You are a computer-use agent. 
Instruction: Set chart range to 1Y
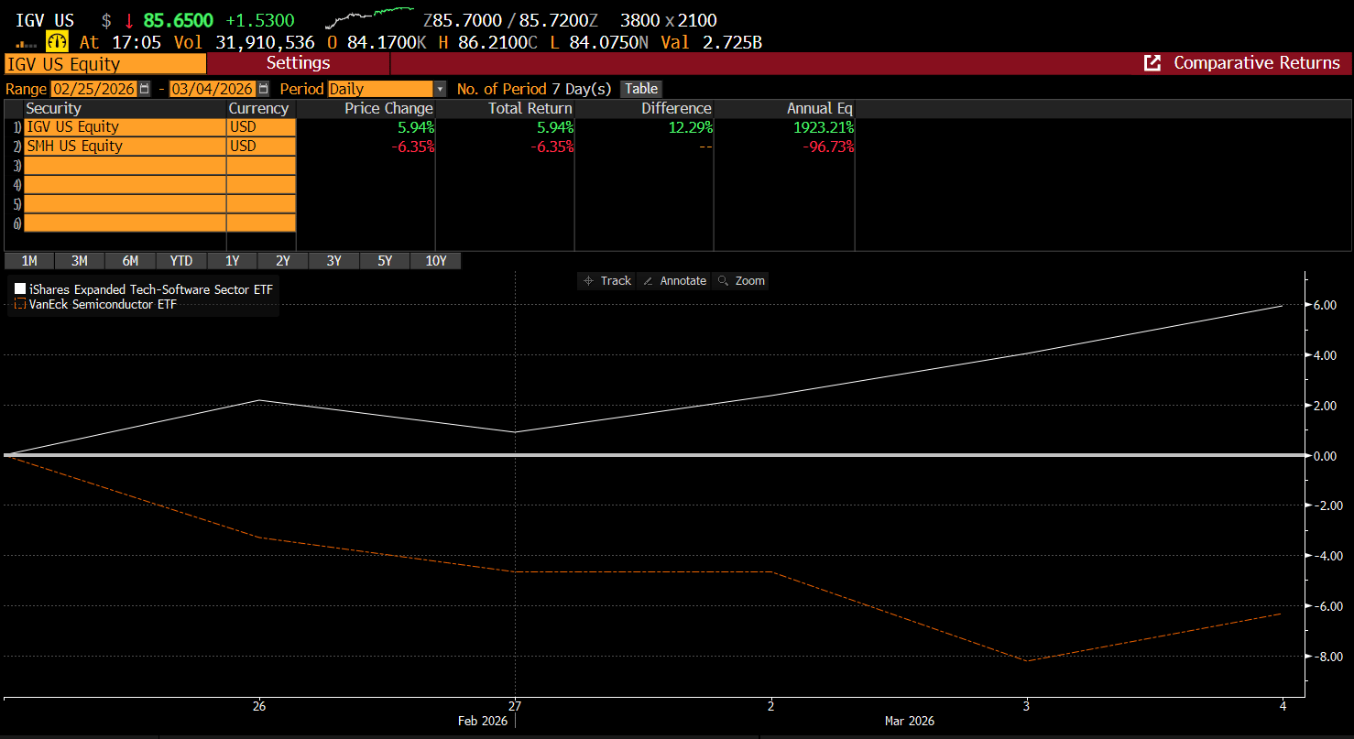point(232,261)
